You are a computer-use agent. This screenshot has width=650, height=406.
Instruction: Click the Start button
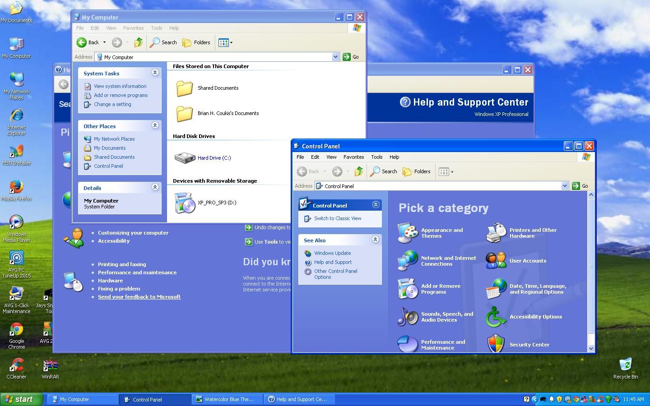21,399
